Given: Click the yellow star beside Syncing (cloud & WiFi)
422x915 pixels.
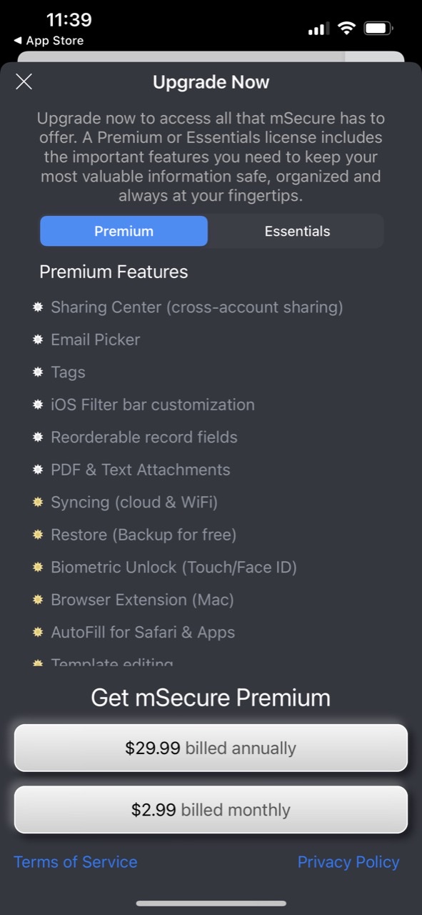Looking at the screenshot, I should coord(38,502).
